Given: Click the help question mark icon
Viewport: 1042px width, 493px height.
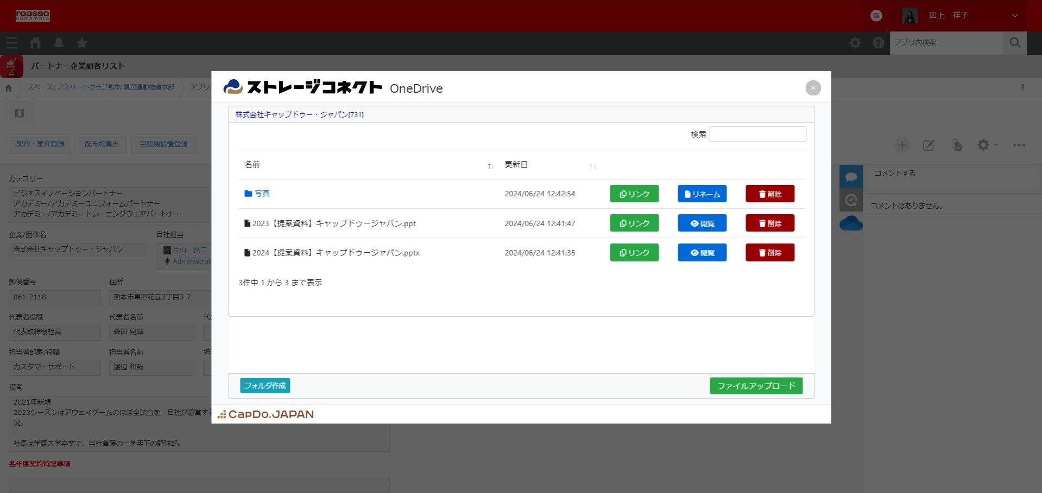Looking at the screenshot, I should [x=878, y=43].
